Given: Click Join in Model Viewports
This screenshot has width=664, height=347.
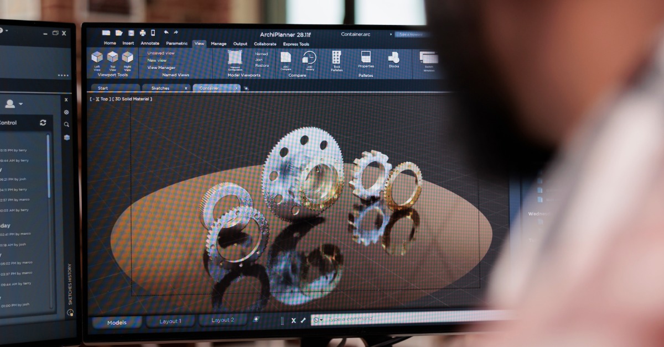Looking at the screenshot, I should tap(259, 60).
